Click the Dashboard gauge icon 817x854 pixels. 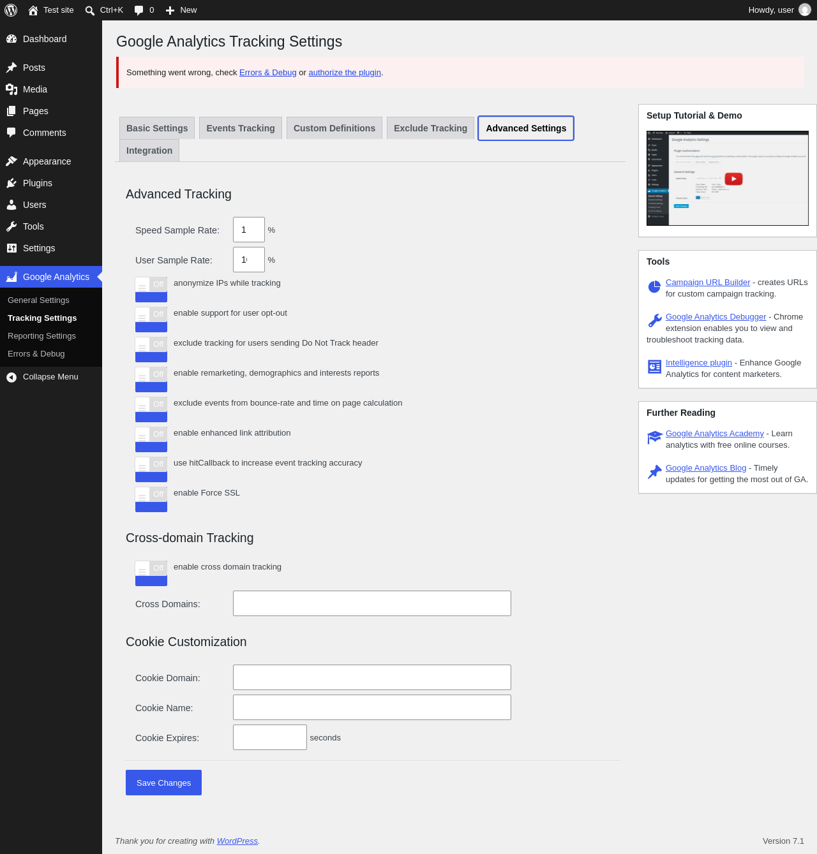click(x=11, y=39)
